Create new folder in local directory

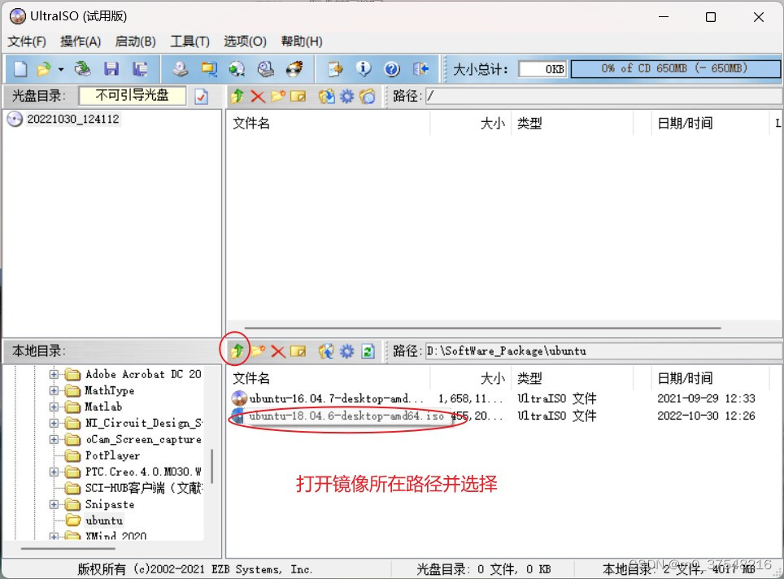tap(258, 351)
